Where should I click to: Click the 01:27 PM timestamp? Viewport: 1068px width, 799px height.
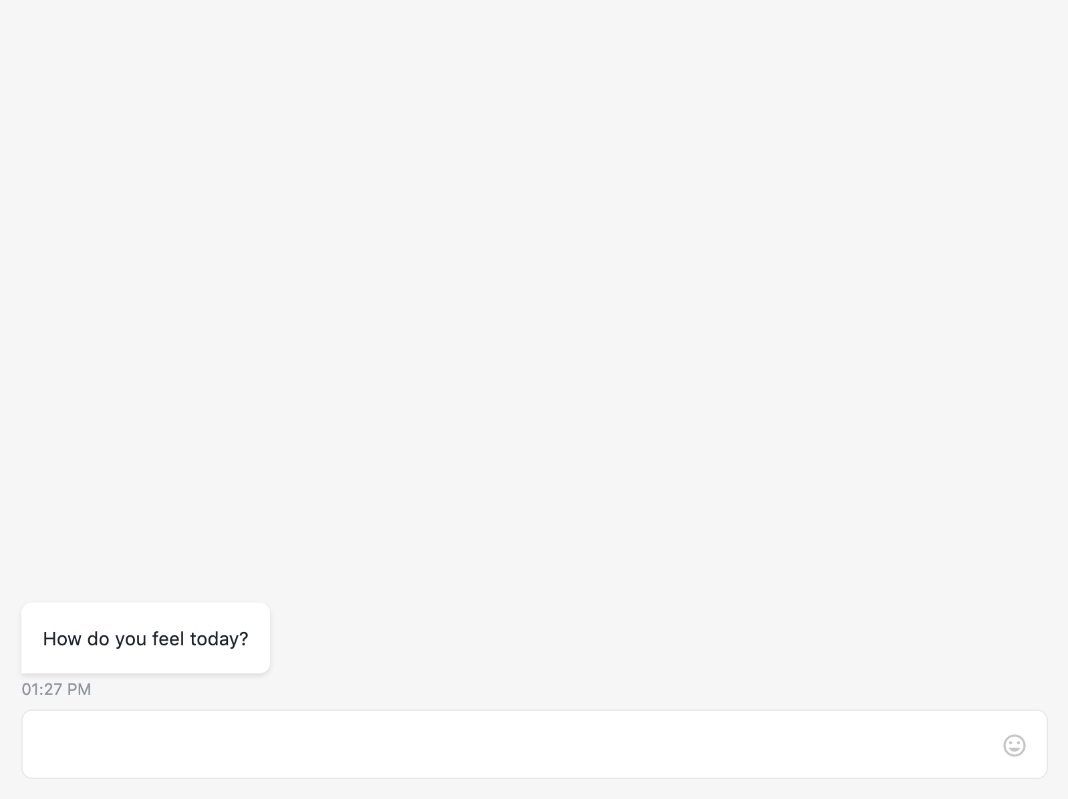point(56,689)
